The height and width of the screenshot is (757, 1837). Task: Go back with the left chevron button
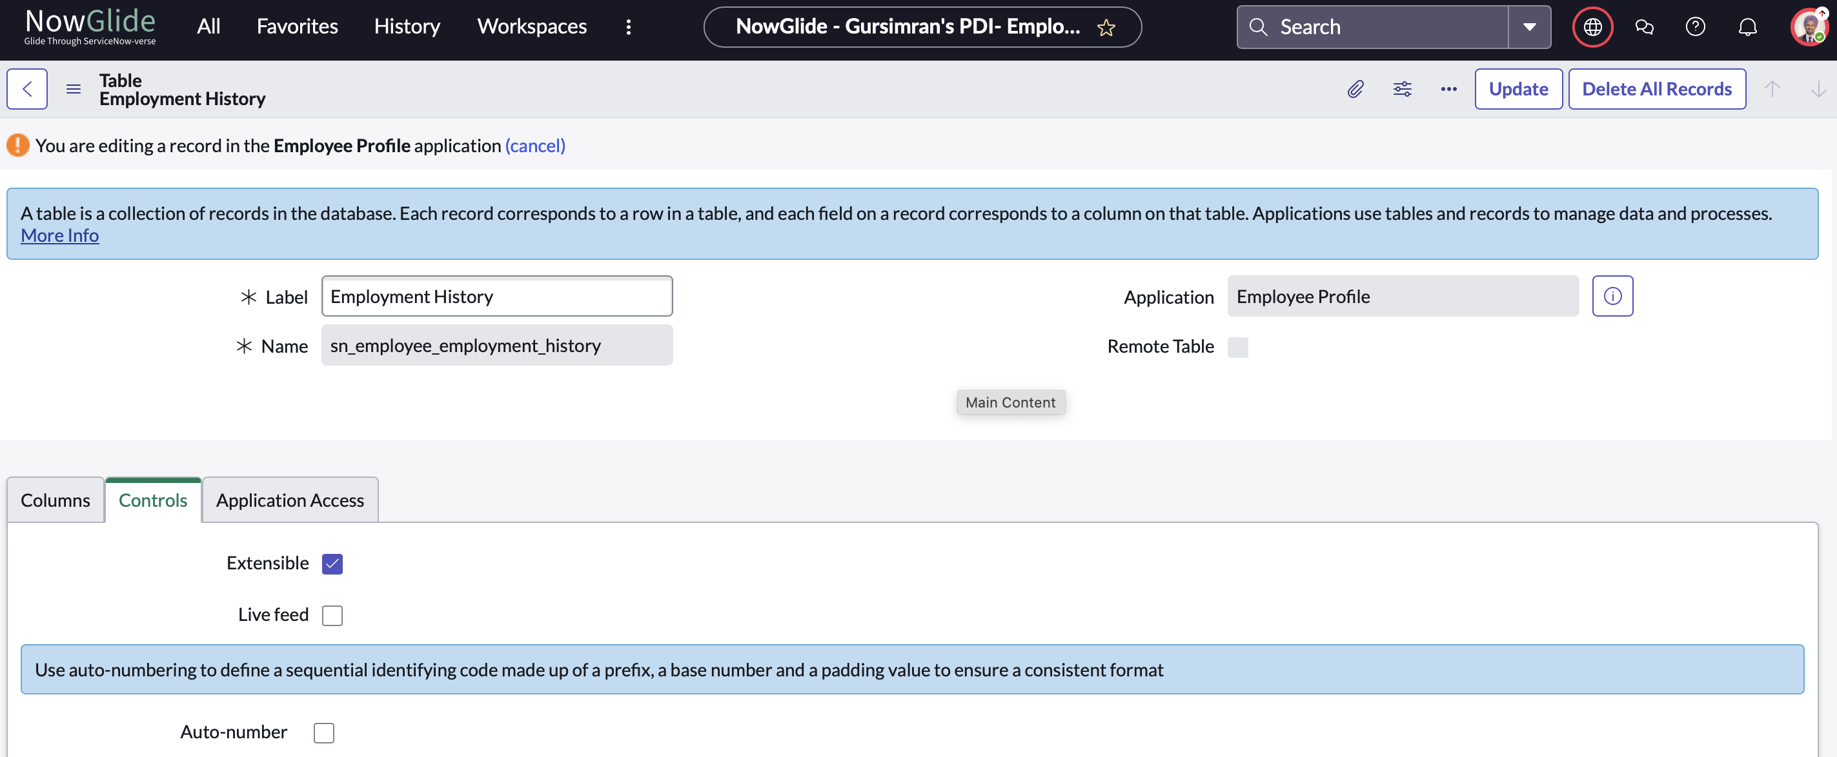tap(27, 89)
